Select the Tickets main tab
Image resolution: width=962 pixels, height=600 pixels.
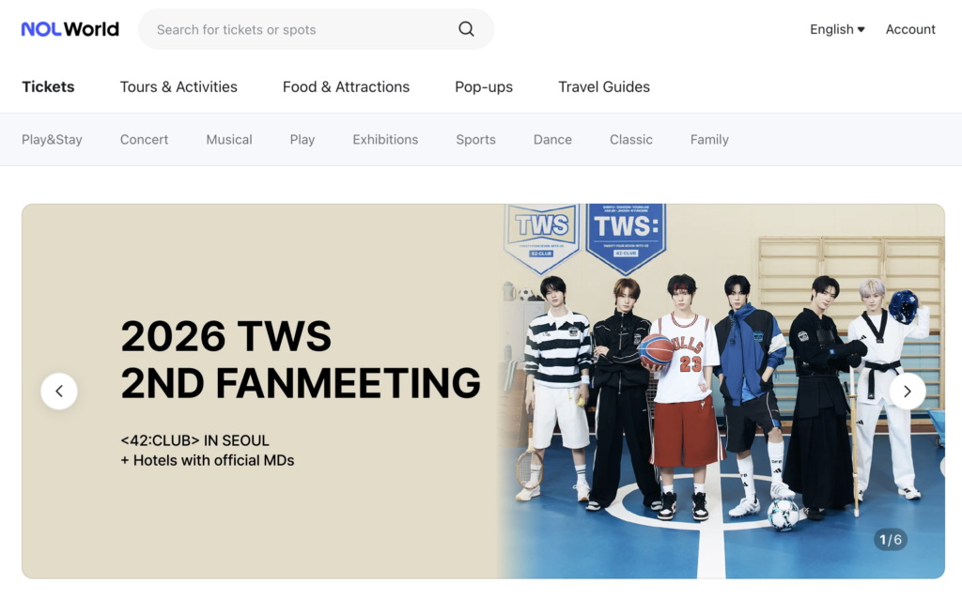tap(48, 86)
